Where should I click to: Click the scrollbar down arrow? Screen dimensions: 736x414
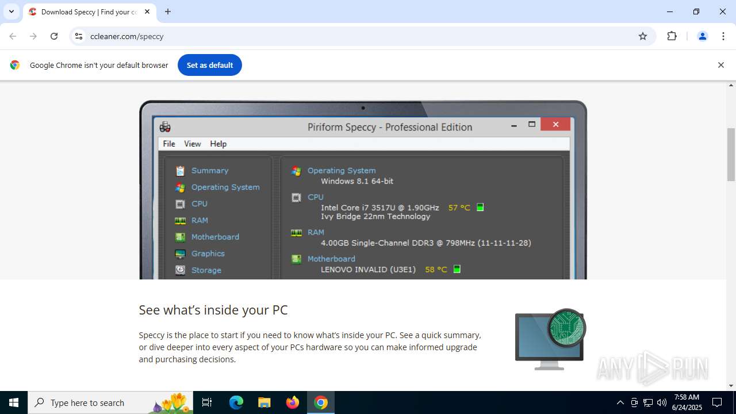coord(731,386)
